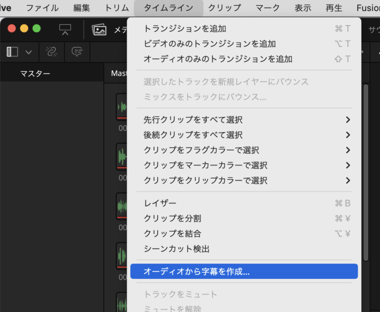Toggle the sidebar panel view icon
380x312 pixels.
click(x=12, y=52)
